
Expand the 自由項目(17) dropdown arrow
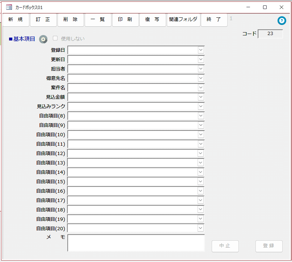click(x=200, y=200)
